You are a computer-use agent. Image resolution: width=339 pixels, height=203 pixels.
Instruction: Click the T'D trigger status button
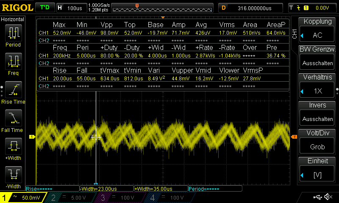click(44, 8)
